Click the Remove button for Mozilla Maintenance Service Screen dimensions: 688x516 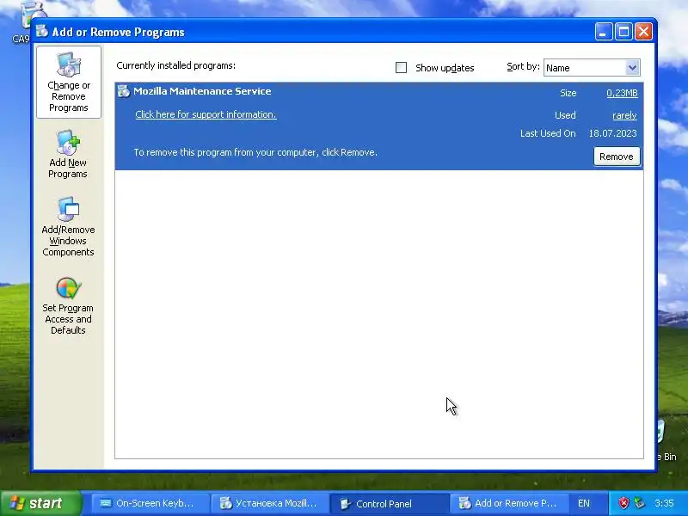[x=617, y=157]
